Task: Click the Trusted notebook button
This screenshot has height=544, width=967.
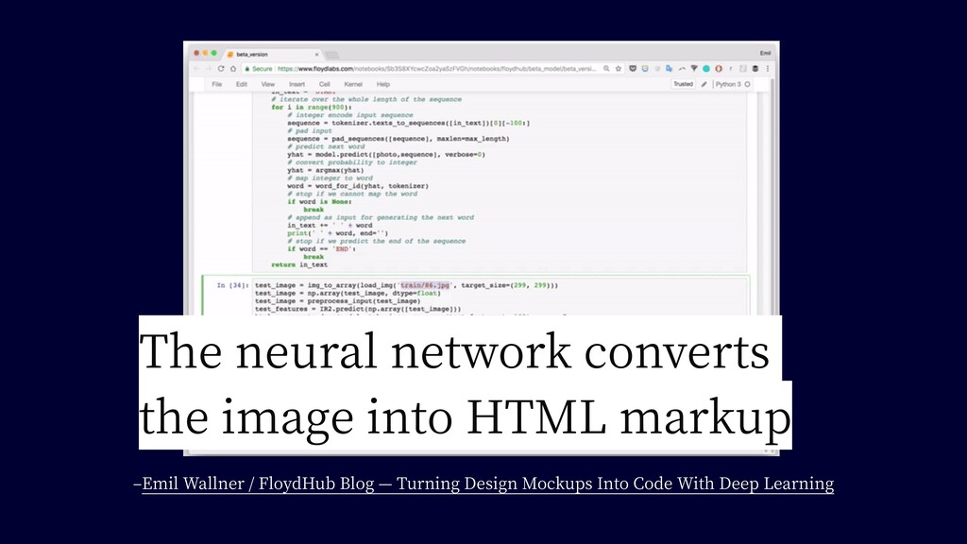Action: point(683,84)
